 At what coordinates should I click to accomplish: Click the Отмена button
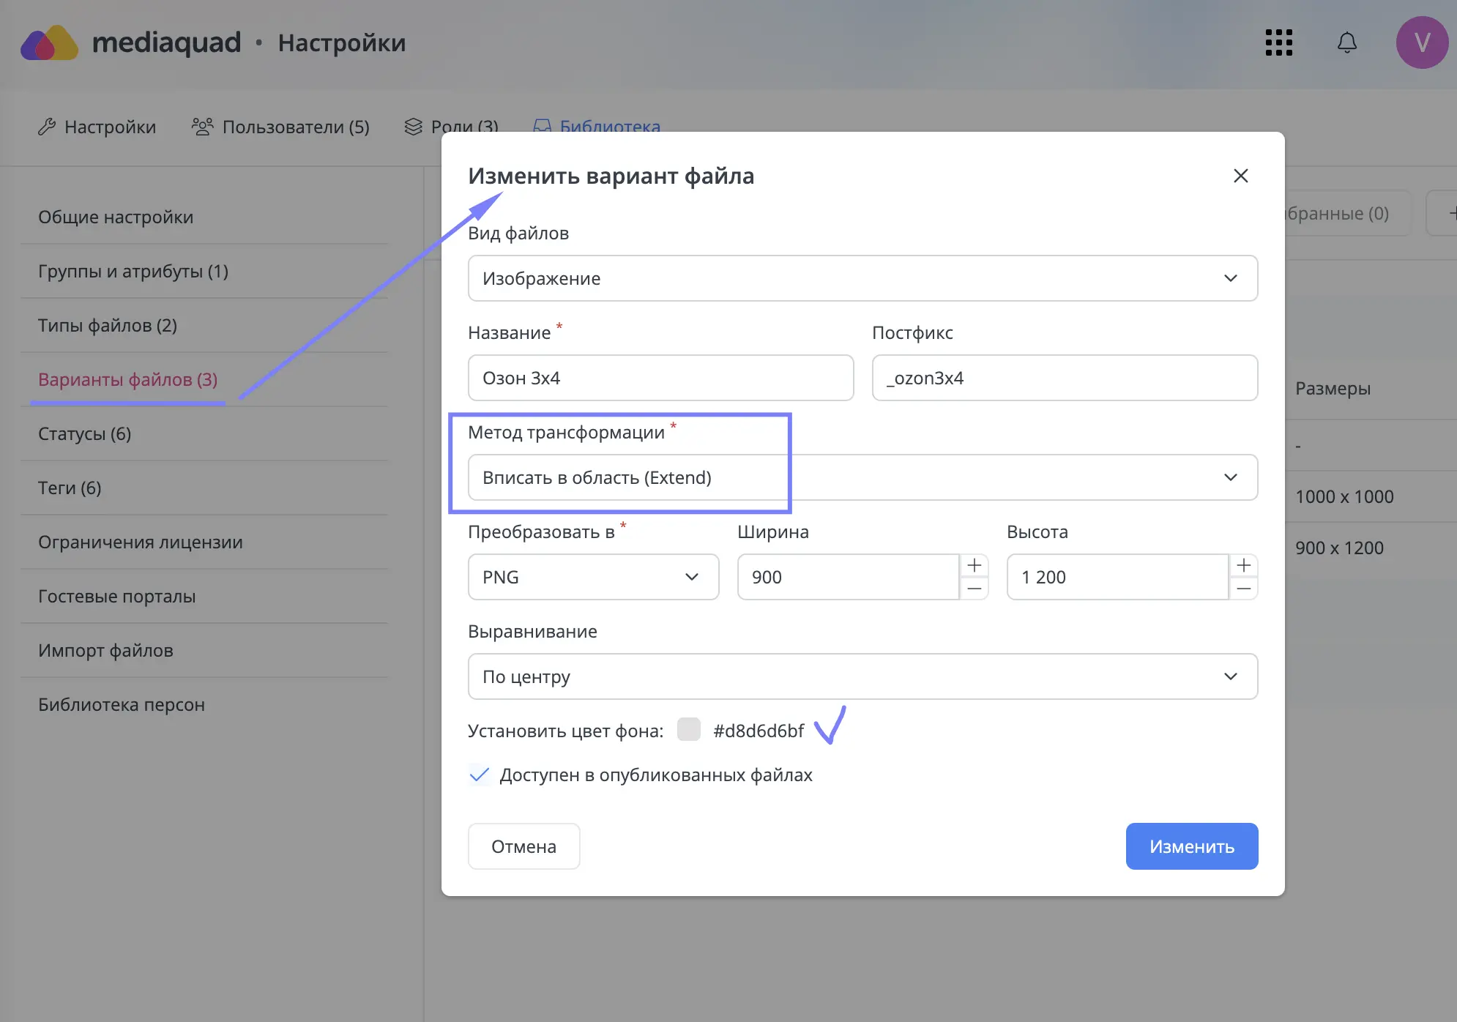pos(523,846)
